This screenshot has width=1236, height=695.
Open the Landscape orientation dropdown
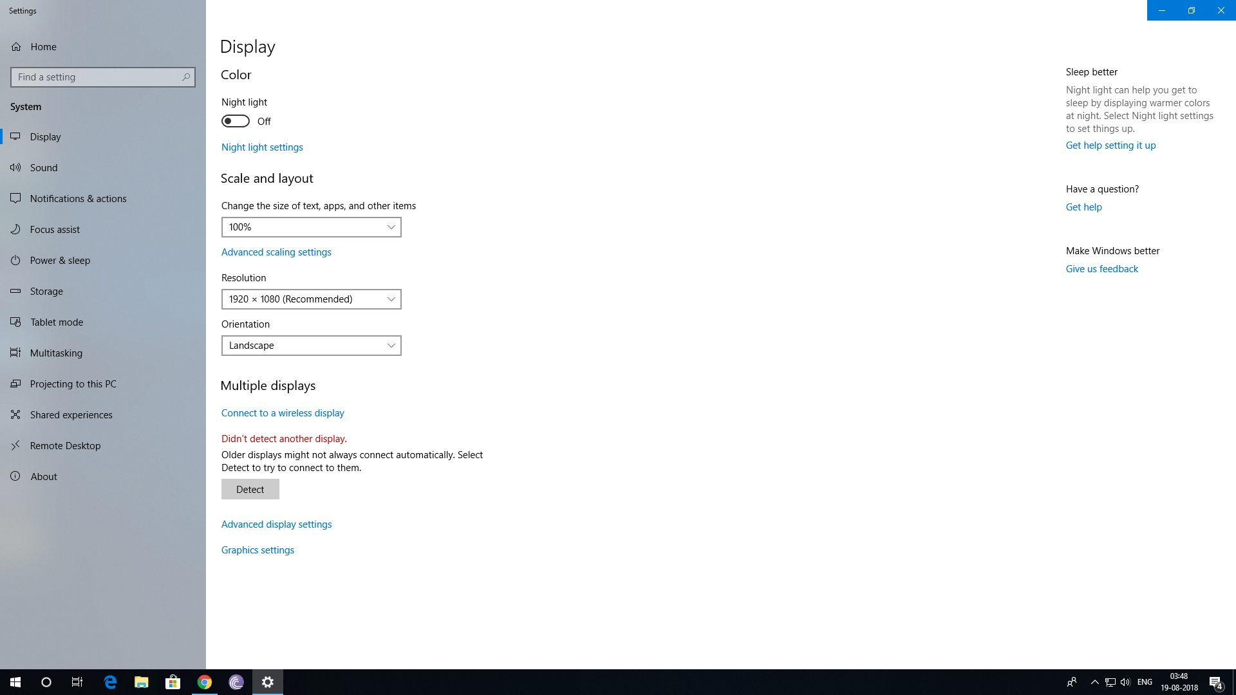pos(311,346)
